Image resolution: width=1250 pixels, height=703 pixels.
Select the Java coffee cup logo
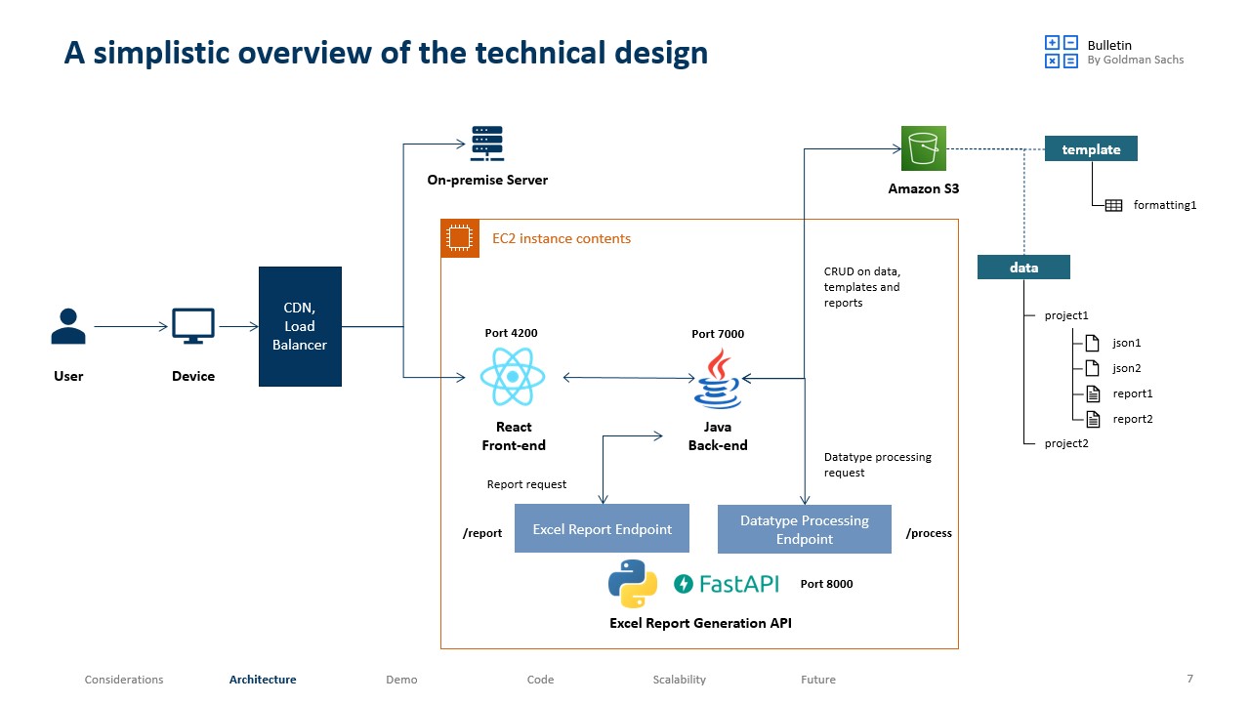click(x=718, y=379)
